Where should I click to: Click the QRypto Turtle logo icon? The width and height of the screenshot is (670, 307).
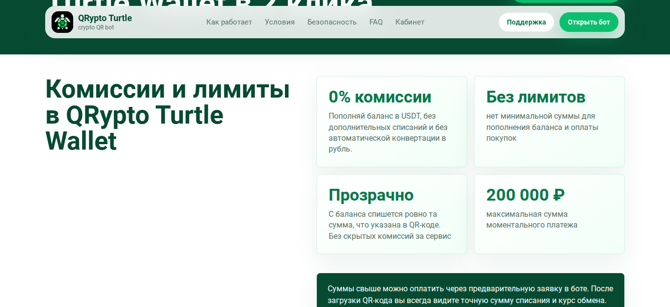point(62,22)
